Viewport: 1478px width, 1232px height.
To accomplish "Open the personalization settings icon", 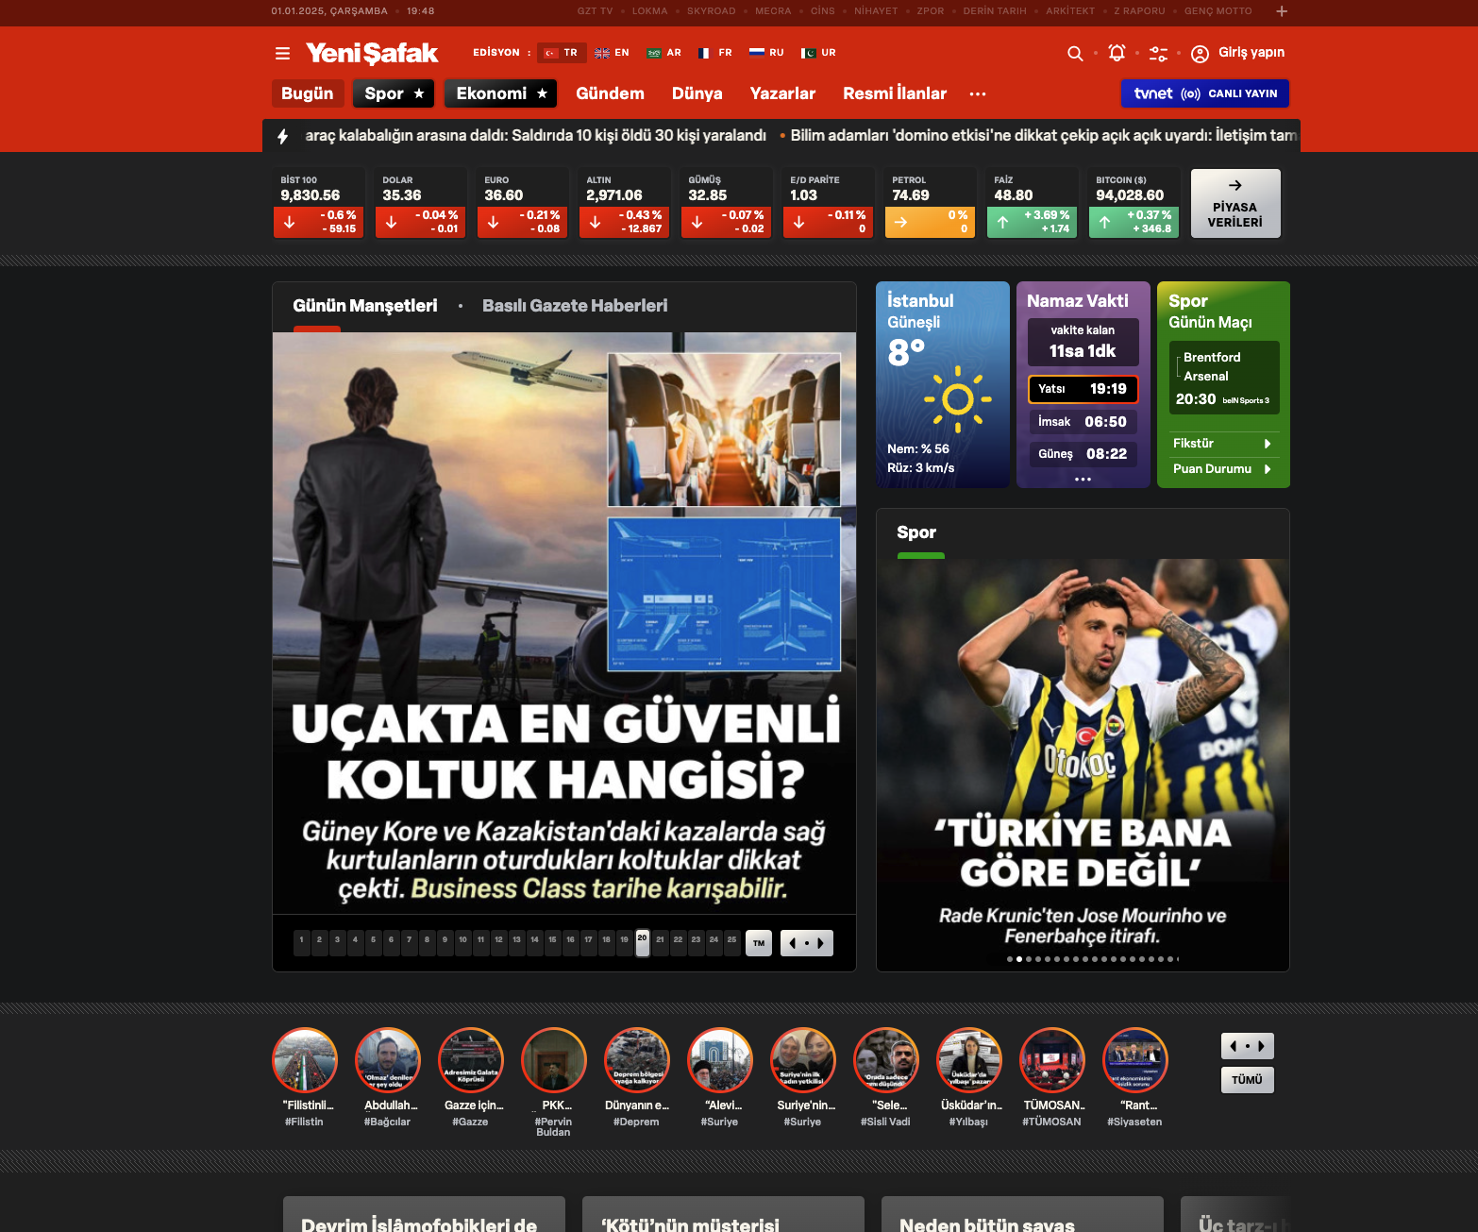I will (1158, 54).
